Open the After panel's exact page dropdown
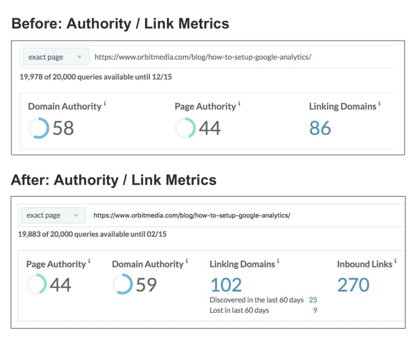Screen dimensions: 416x342 53,215
